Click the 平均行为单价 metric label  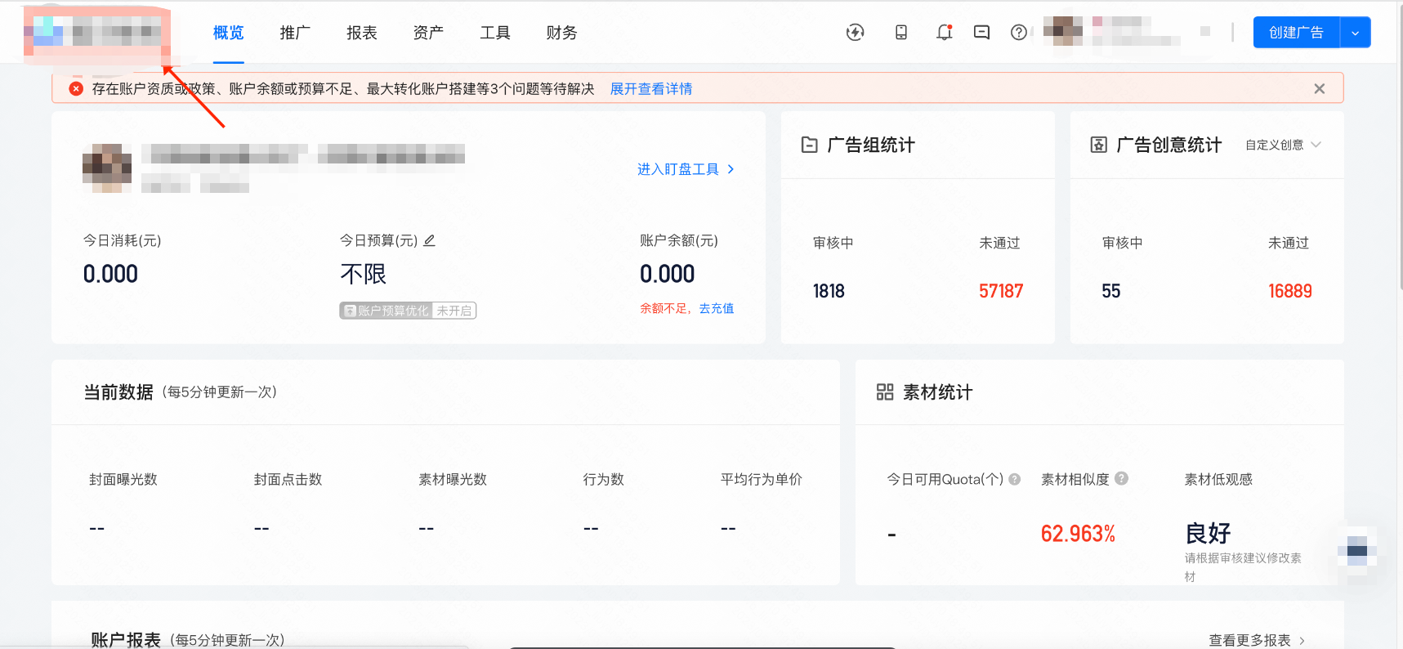point(761,479)
